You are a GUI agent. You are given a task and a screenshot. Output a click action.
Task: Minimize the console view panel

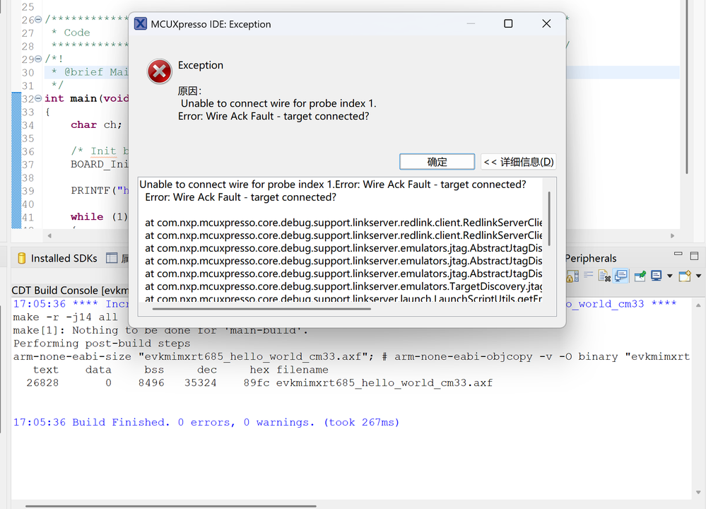[678, 255]
